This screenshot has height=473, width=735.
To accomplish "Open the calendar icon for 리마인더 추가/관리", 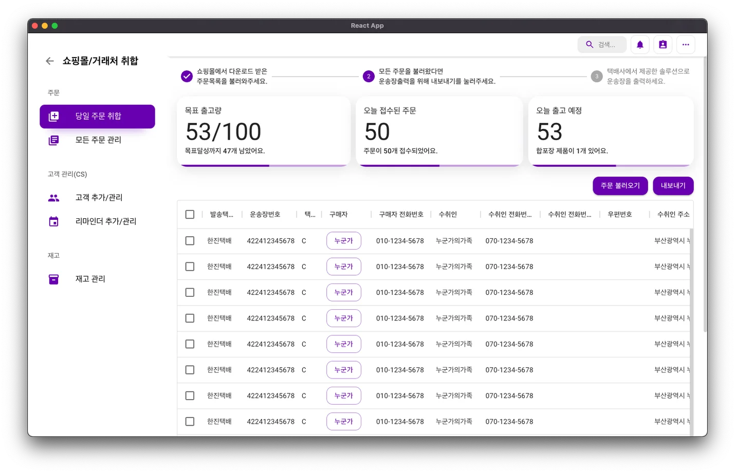I will [53, 221].
